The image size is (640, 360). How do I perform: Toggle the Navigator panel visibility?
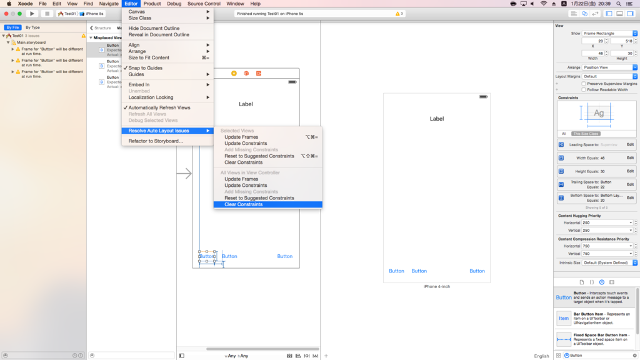(609, 14)
